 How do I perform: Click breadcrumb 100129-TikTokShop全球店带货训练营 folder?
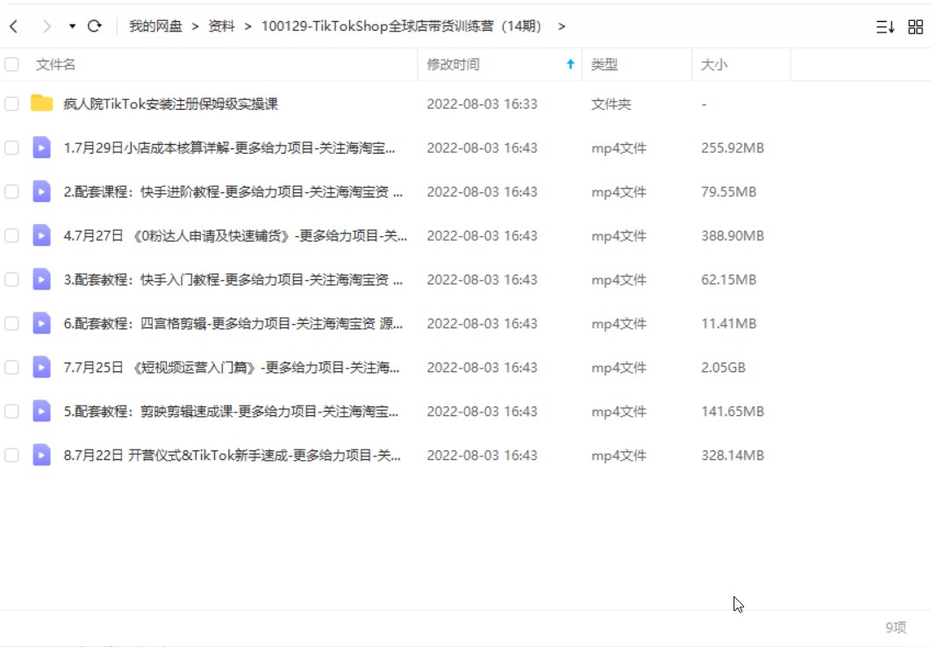(401, 26)
